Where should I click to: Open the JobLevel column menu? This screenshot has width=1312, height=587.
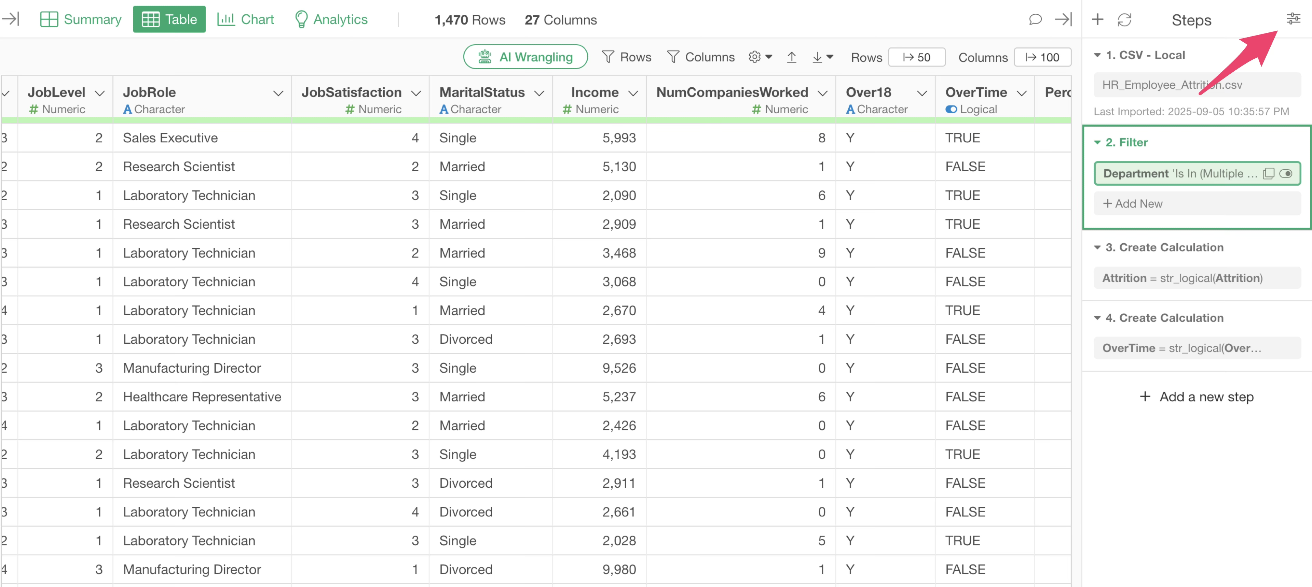click(x=100, y=93)
